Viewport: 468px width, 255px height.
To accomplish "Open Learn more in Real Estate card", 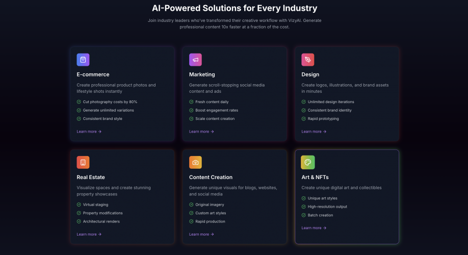I will coord(89,234).
